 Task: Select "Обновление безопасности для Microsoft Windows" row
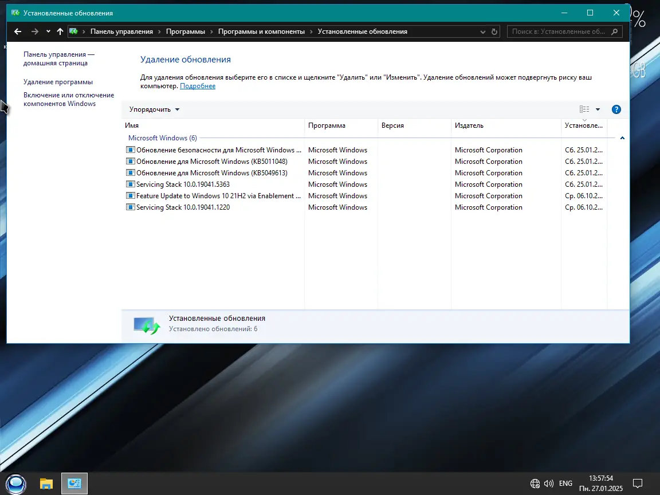tap(364, 150)
